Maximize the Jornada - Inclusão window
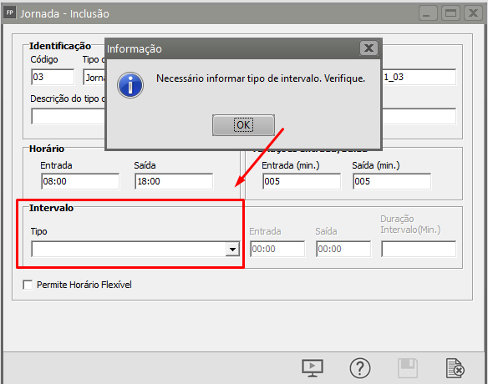The height and width of the screenshot is (384, 488). pos(450,13)
